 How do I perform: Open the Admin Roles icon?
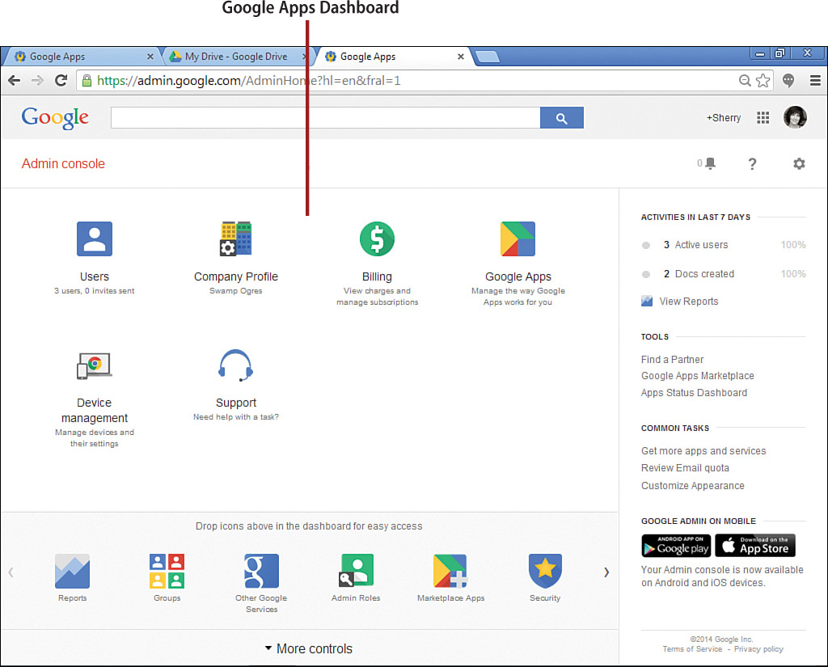click(356, 571)
